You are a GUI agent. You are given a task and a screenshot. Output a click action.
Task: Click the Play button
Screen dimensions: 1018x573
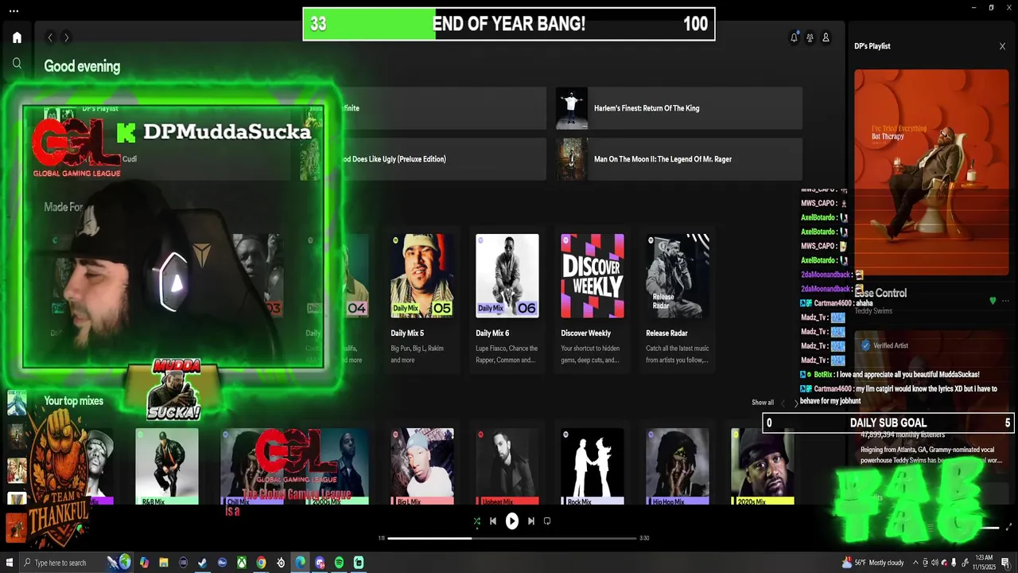point(512,521)
